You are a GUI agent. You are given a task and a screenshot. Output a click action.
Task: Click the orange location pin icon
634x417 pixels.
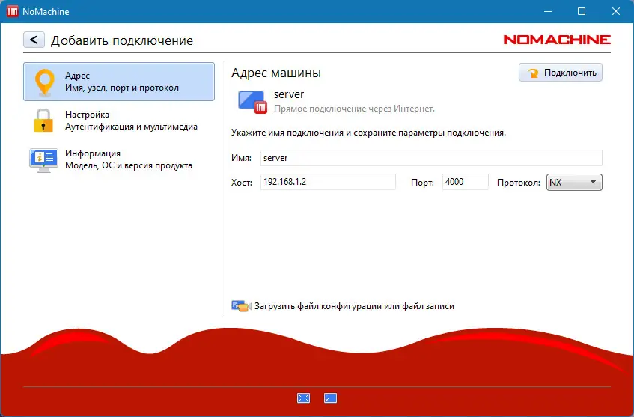coord(44,82)
